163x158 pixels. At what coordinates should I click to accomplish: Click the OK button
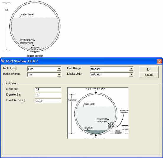pos(149,69)
